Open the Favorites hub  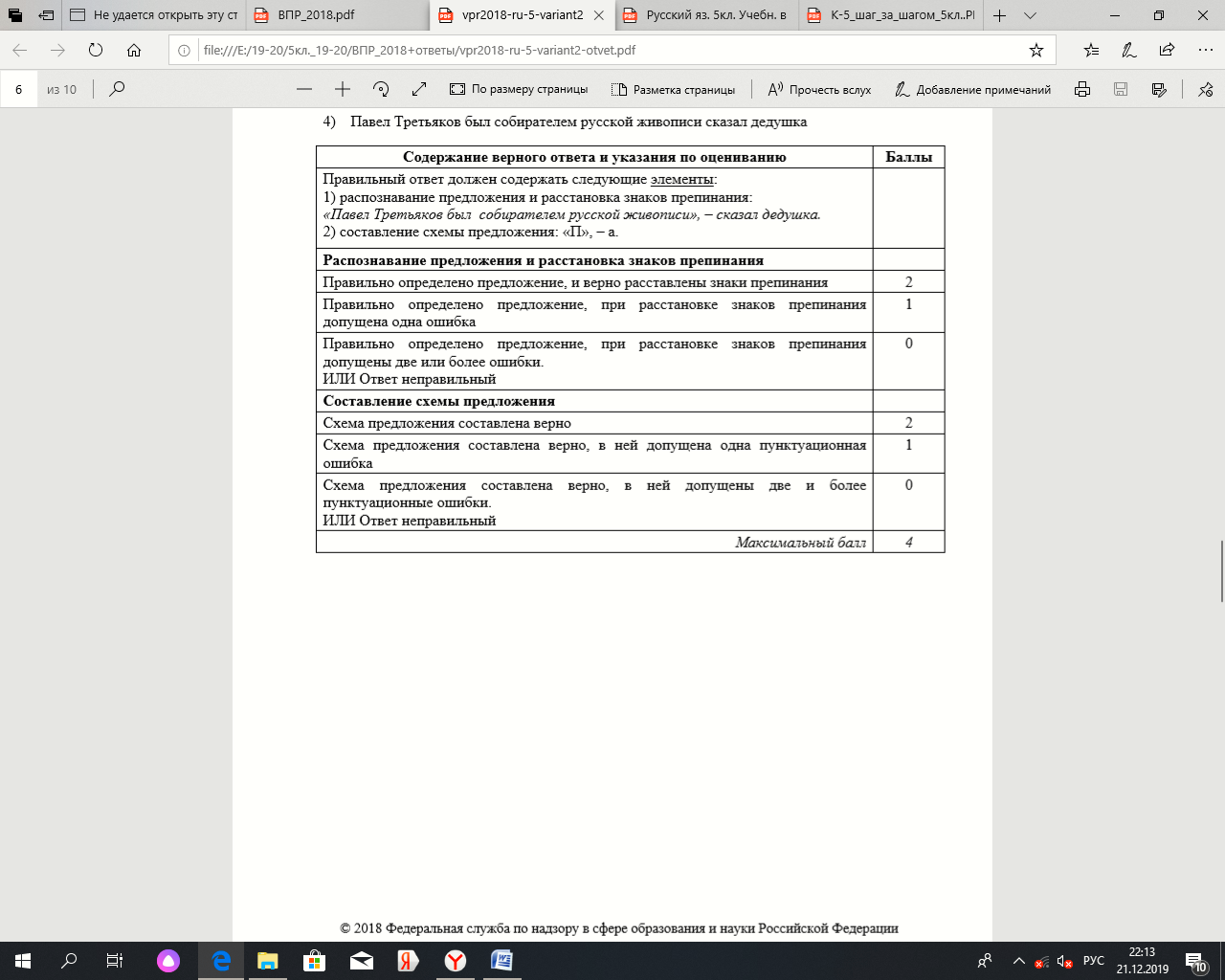point(1092,51)
